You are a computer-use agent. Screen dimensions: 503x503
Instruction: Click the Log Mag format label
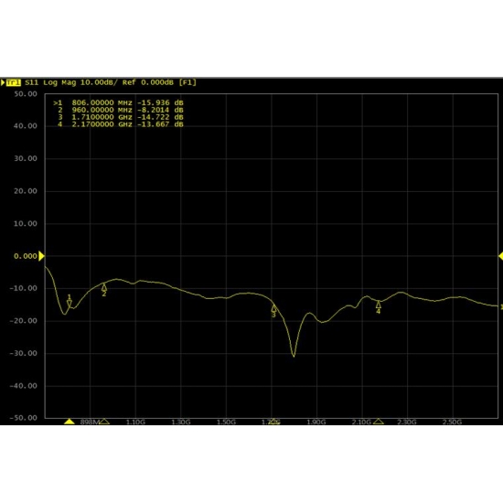coord(59,82)
